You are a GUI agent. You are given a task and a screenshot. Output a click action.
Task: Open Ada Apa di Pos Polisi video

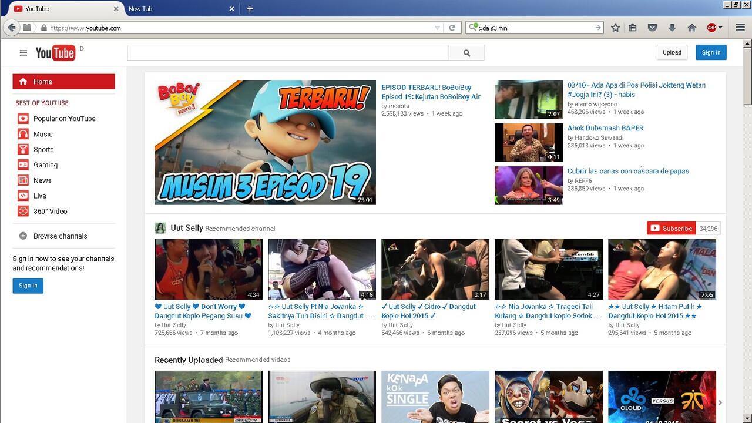636,89
